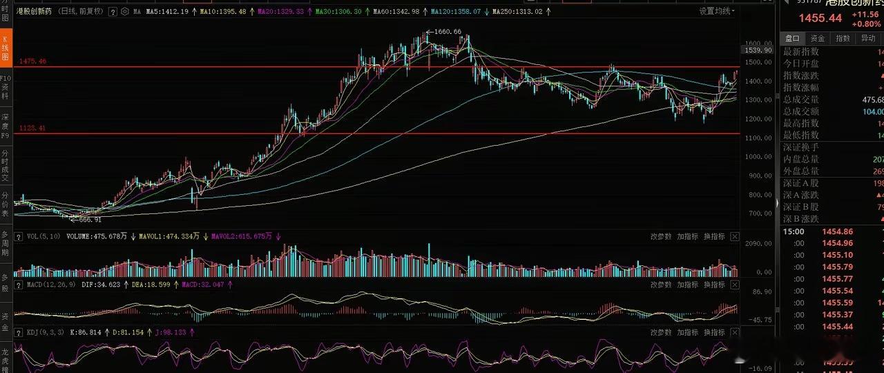Image resolution: width=884 pixels, height=373 pixels.
Task: Open the 多股 sidebar tab
Action: [x=6, y=283]
